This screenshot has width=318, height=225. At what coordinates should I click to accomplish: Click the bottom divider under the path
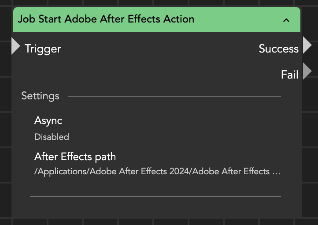tap(155, 196)
